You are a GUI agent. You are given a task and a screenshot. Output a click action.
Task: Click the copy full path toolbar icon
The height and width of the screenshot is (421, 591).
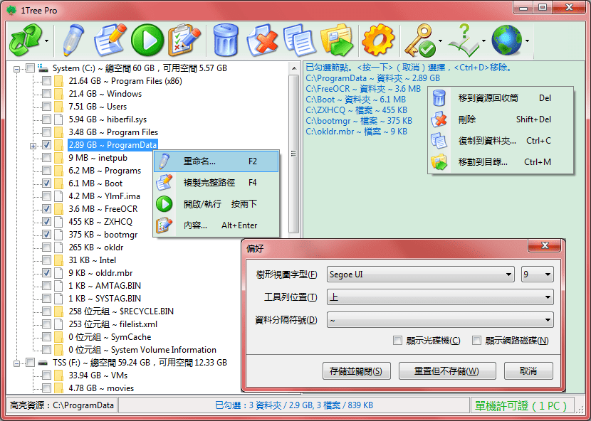point(110,41)
